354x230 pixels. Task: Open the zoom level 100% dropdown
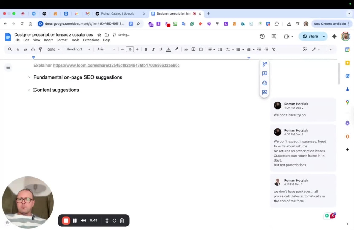click(53, 50)
